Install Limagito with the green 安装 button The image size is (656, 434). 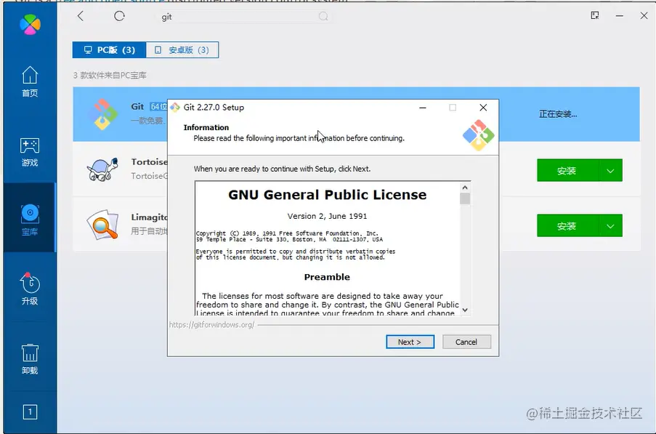[x=567, y=226]
